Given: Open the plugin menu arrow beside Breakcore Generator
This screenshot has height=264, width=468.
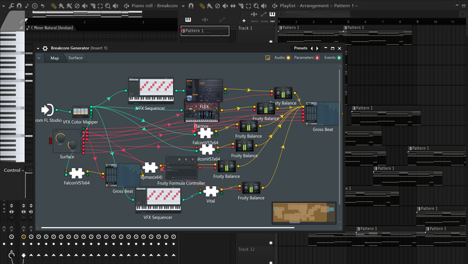Looking at the screenshot, I should pyautogui.click(x=38, y=48).
